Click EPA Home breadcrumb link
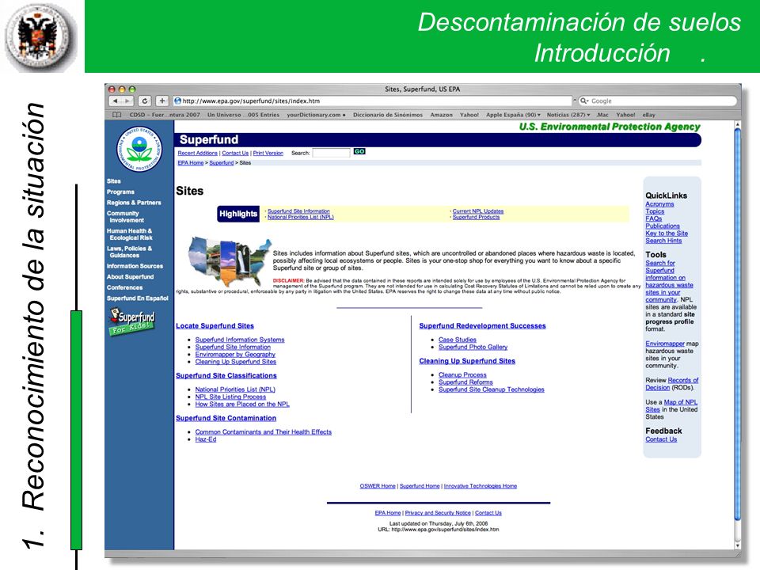Image resolution: width=760 pixels, height=570 pixels. click(191, 163)
